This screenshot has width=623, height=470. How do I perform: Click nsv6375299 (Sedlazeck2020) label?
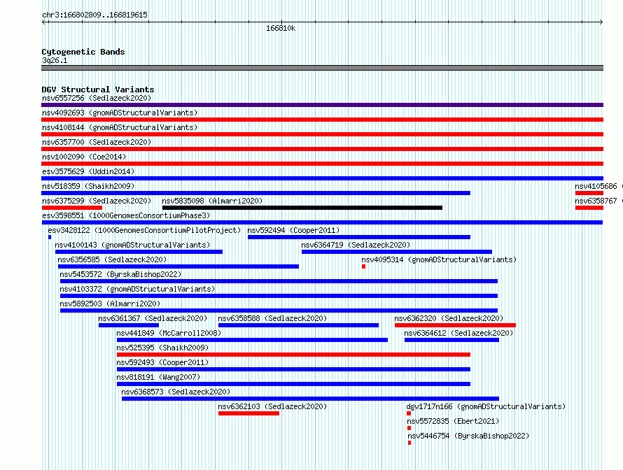click(x=97, y=201)
